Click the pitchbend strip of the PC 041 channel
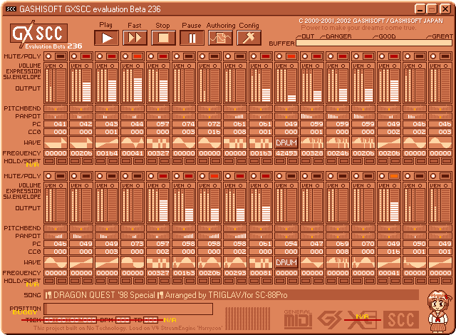Viewport: 456px width, 335px height. (x=56, y=108)
